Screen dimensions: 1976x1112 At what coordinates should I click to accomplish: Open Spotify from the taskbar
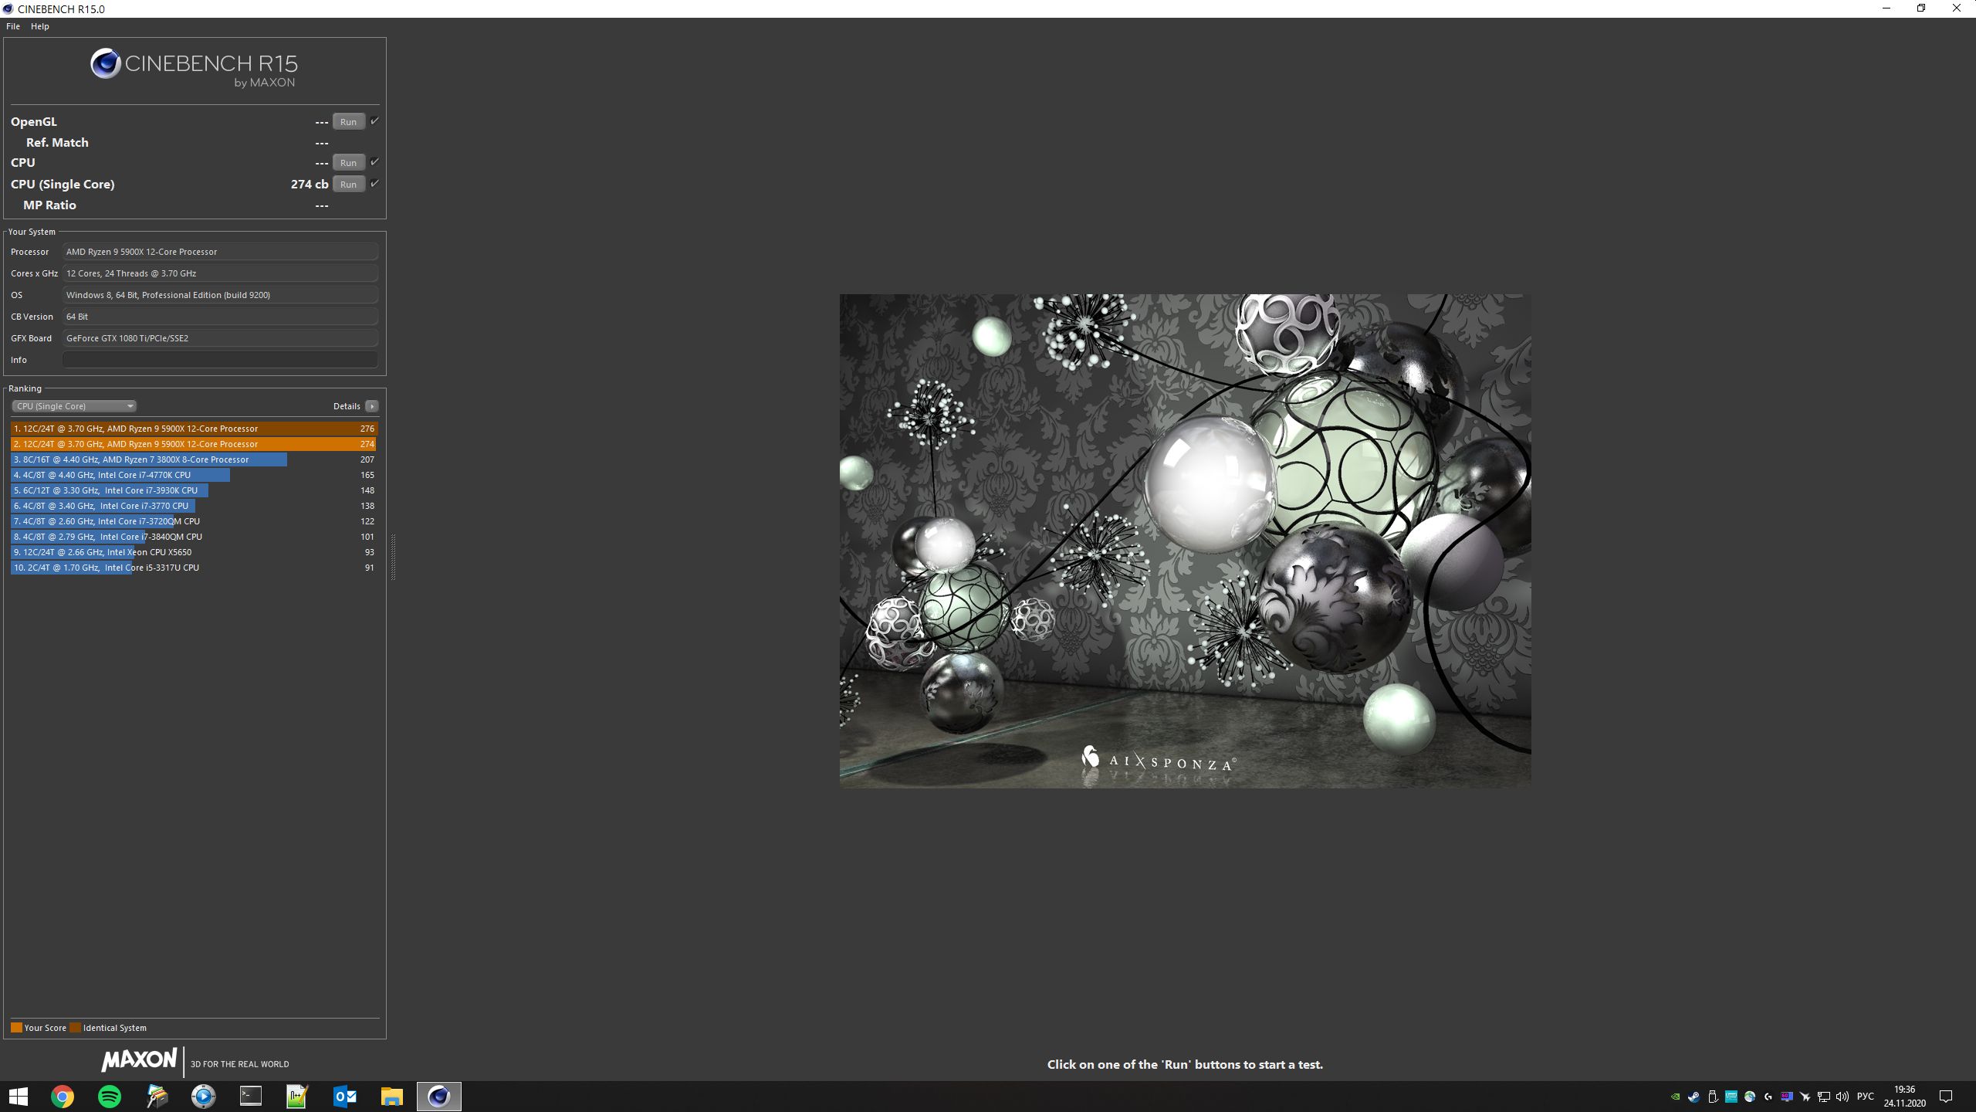coord(110,1096)
